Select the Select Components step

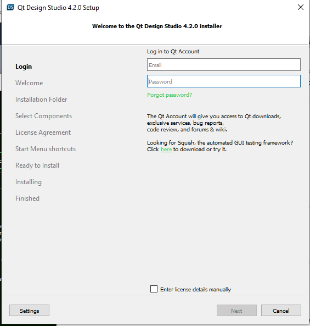pyautogui.click(x=43, y=116)
